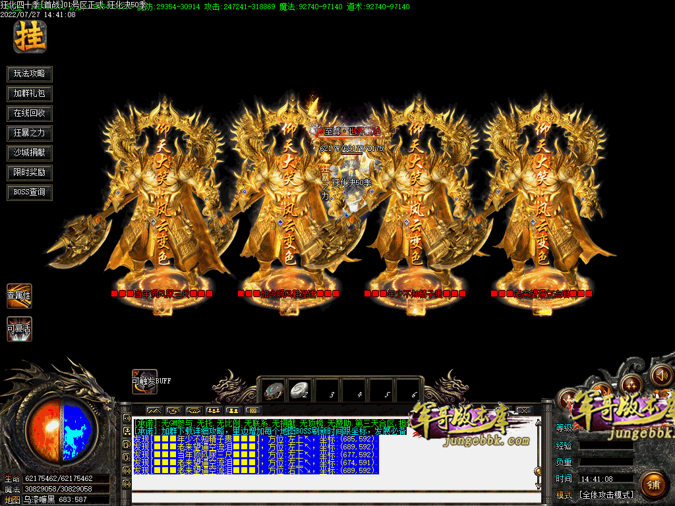
Task: Click the green 承诺 announcement line
Action: pyautogui.click(x=270, y=424)
